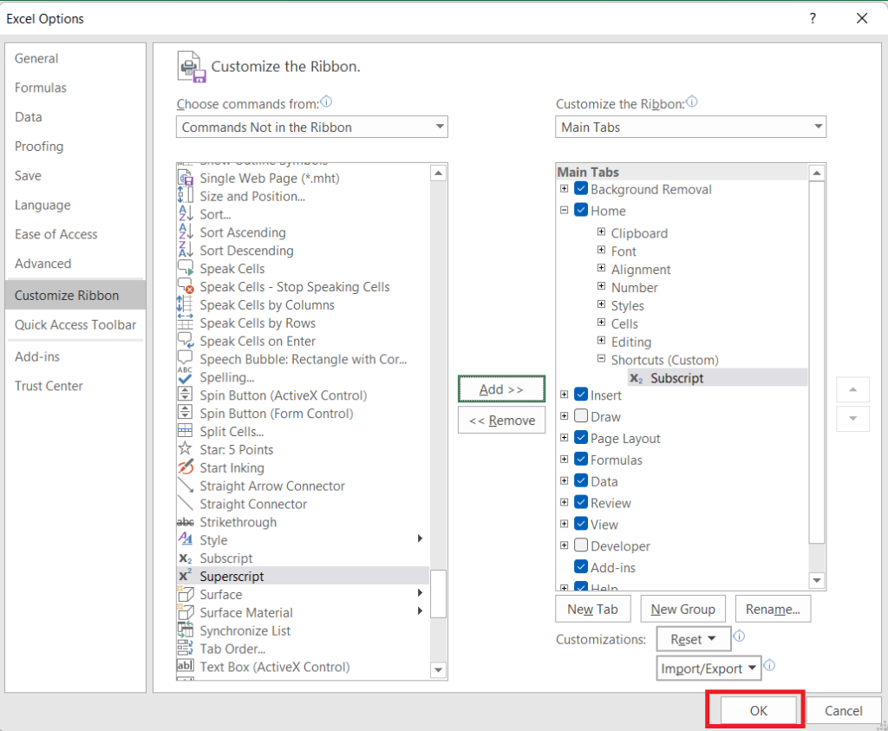Click the Sort Descending icon
The height and width of the screenshot is (731, 888).
(x=186, y=251)
